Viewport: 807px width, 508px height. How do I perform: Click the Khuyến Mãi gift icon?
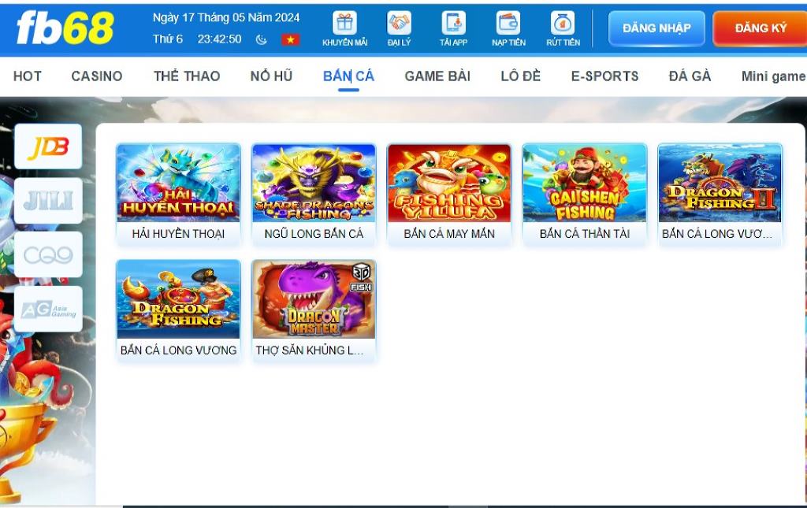click(x=344, y=24)
